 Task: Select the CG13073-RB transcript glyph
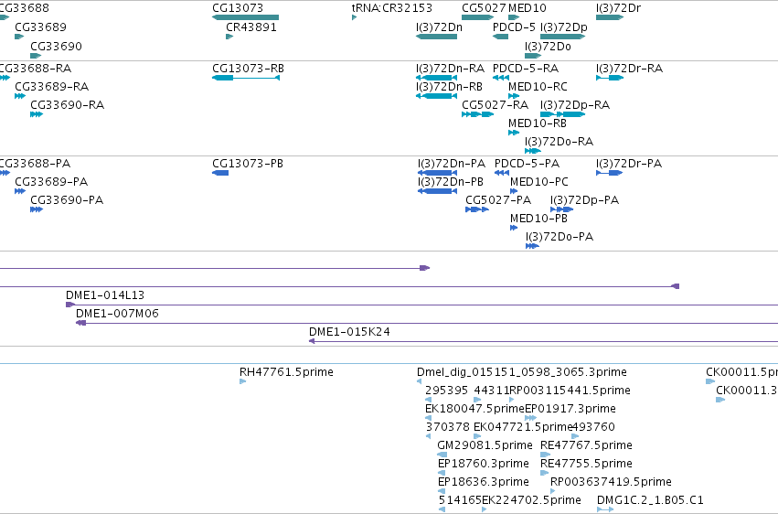246,78
